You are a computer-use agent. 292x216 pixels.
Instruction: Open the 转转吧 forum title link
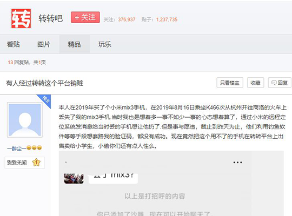tap(50, 18)
